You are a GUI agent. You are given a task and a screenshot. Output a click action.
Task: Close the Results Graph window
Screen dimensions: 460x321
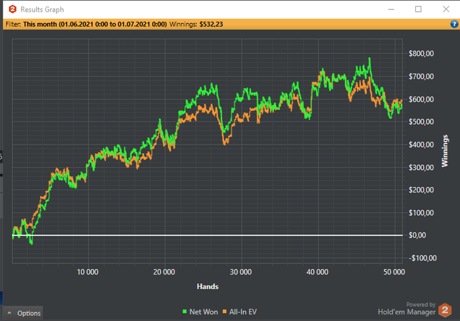(x=446, y=9)
